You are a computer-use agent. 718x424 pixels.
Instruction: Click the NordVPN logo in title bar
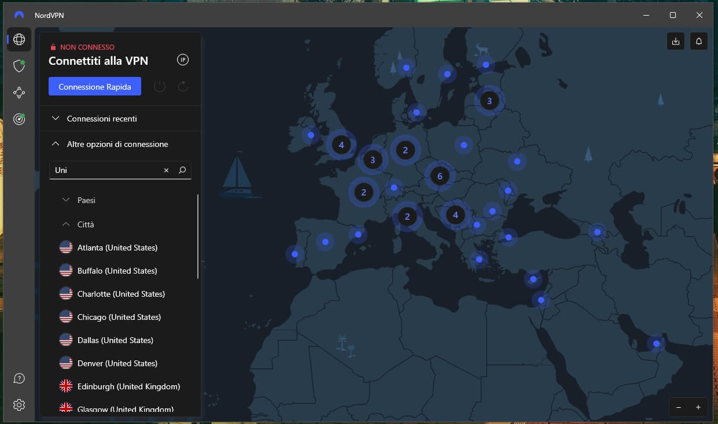pos(19,15)
